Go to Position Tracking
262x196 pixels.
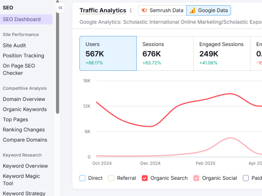[x=24, y=55]
